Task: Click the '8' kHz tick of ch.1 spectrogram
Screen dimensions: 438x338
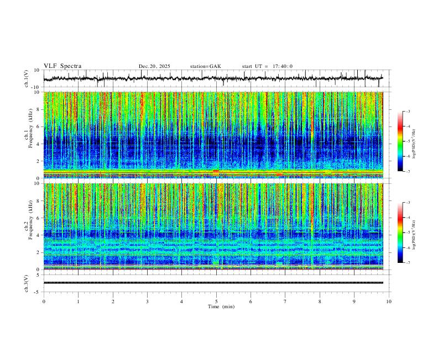Action: click(39, 109)
